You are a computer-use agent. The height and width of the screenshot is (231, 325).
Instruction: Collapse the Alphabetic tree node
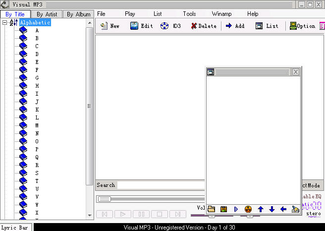coord(4,23)
